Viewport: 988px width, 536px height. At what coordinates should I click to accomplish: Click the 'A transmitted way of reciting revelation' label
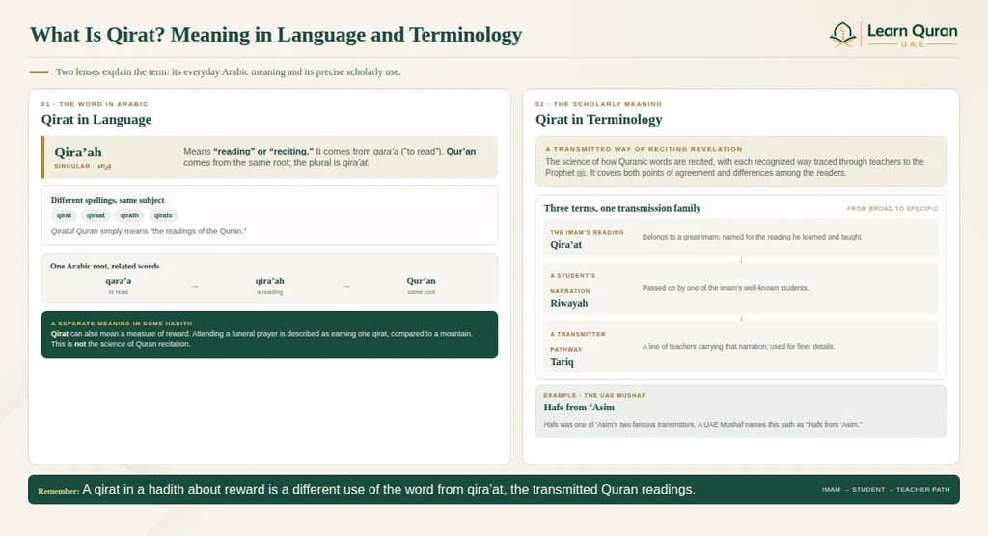(x=644, y=149)
